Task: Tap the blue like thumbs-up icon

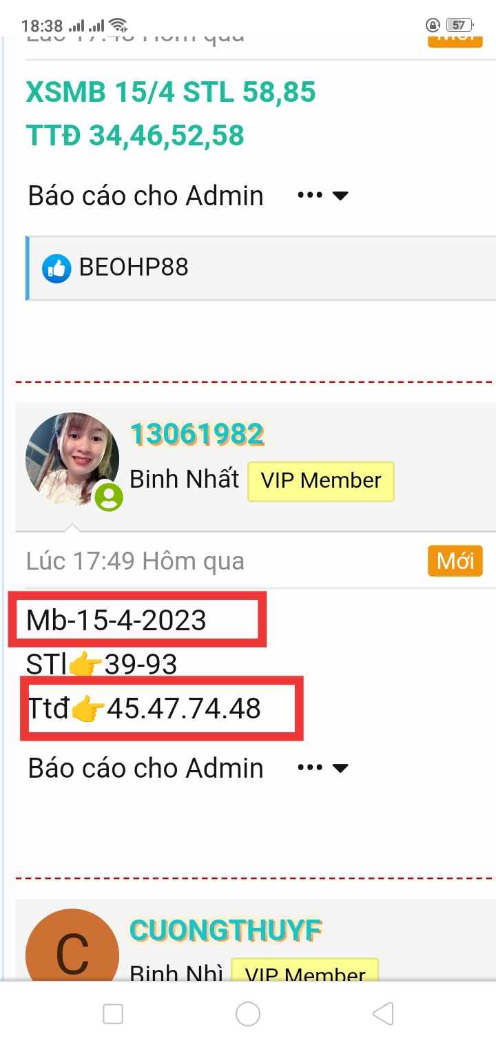Action: coord(56,268)
